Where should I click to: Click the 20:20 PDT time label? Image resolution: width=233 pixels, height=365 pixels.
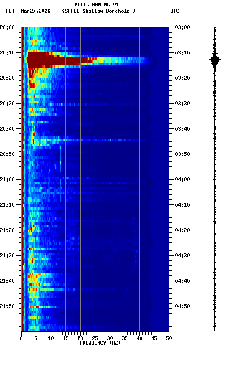7,78
